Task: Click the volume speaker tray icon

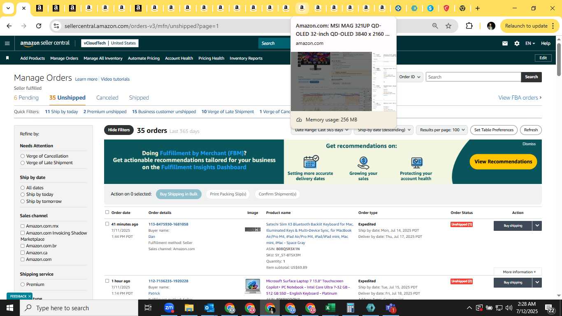Action: click(509, 308)
